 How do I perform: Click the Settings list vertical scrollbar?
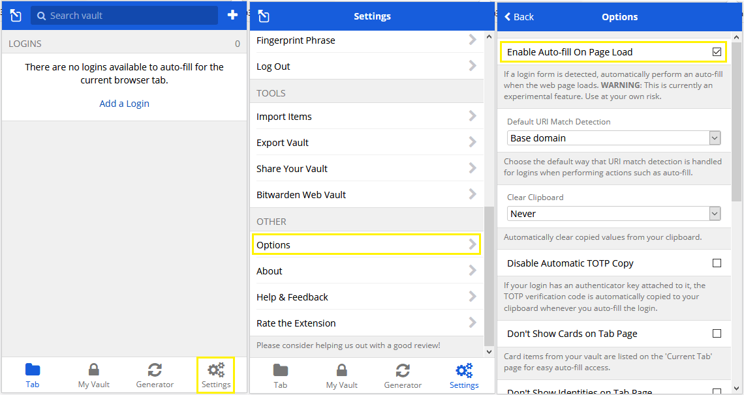(x=489, y=274)
